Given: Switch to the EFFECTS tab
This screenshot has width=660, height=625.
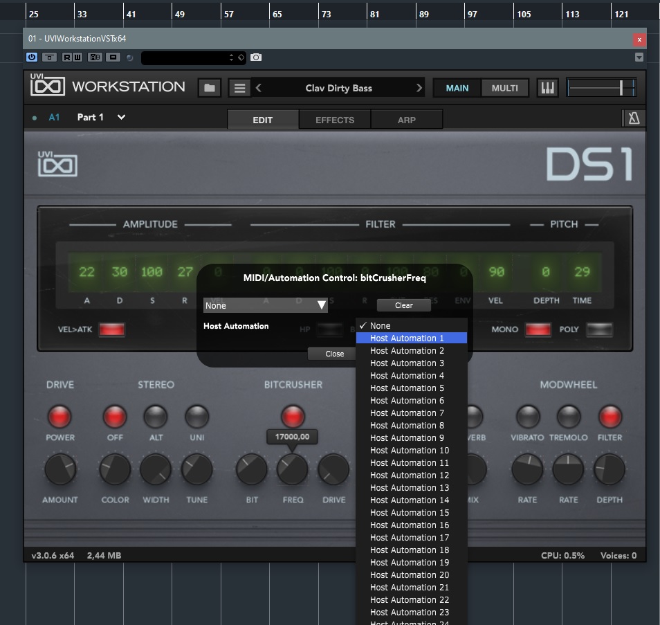Looking at the screenshot, I should pyautogui.click(x=335, y=120).
